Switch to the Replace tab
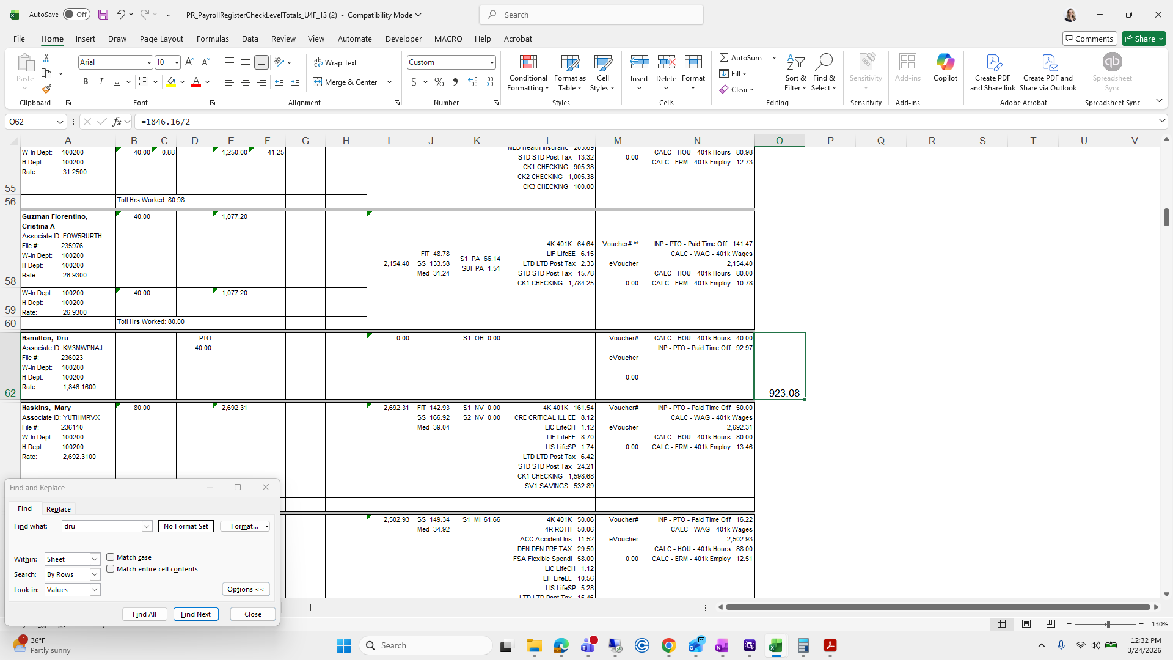This screenshot has height=660, width=1173. pos(59,509)
